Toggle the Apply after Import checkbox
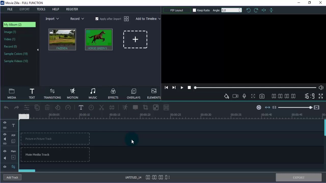The height and width of the screenshot is (183, 326). [97, 19]
